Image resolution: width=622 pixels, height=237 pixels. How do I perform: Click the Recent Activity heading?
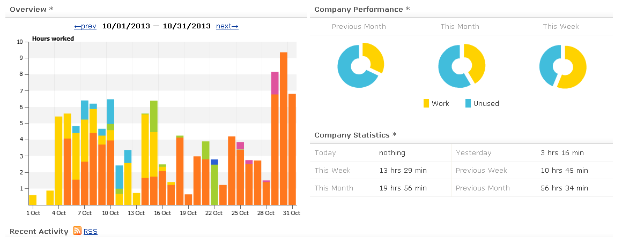[x=39, y=231]
